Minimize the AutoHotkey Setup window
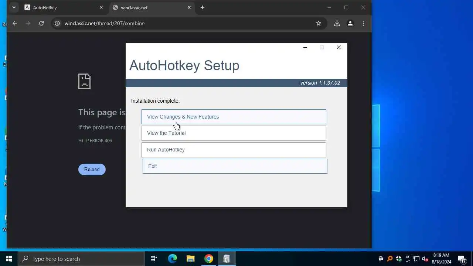 point(305,47)
